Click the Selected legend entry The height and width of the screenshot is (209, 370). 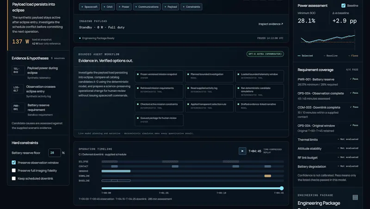[x=305, y=55]
